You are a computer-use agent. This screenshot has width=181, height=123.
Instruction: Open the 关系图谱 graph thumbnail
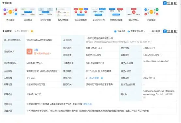tap(10, 12)
